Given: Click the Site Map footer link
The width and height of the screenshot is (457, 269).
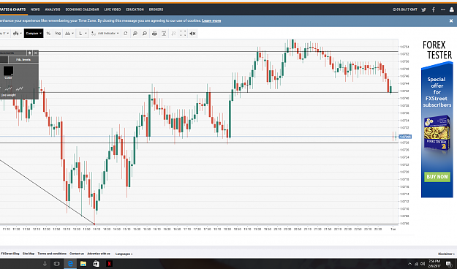Looking at the screenshot, I should pos(29,254).
